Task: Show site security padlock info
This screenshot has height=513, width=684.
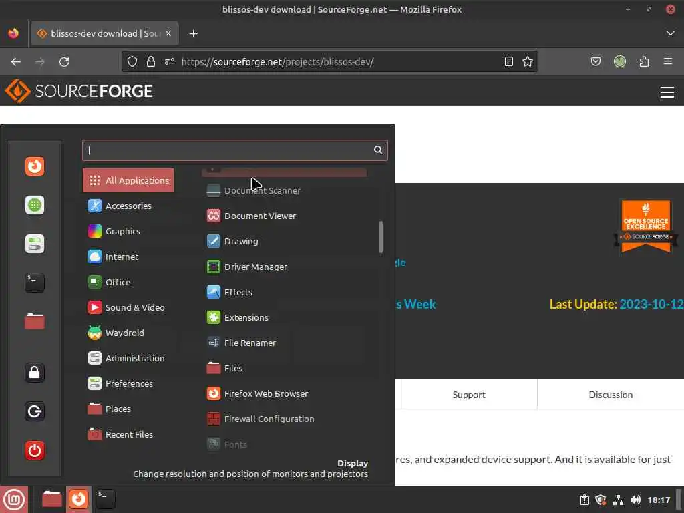Action: coord(151,61)
